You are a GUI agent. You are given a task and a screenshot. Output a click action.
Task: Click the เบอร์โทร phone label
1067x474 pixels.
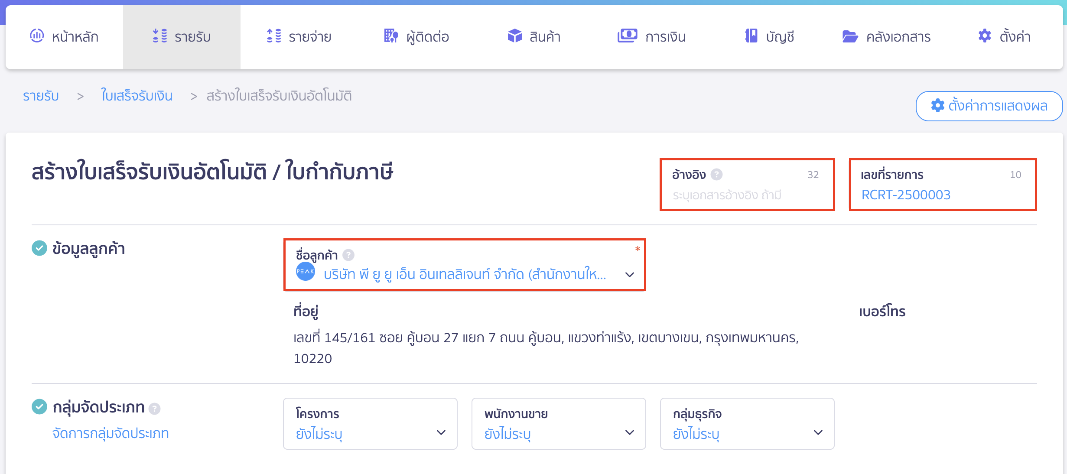pos(882,312)
